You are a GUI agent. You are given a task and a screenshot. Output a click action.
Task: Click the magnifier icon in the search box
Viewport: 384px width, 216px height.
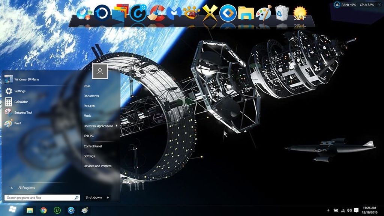(76, 197)
